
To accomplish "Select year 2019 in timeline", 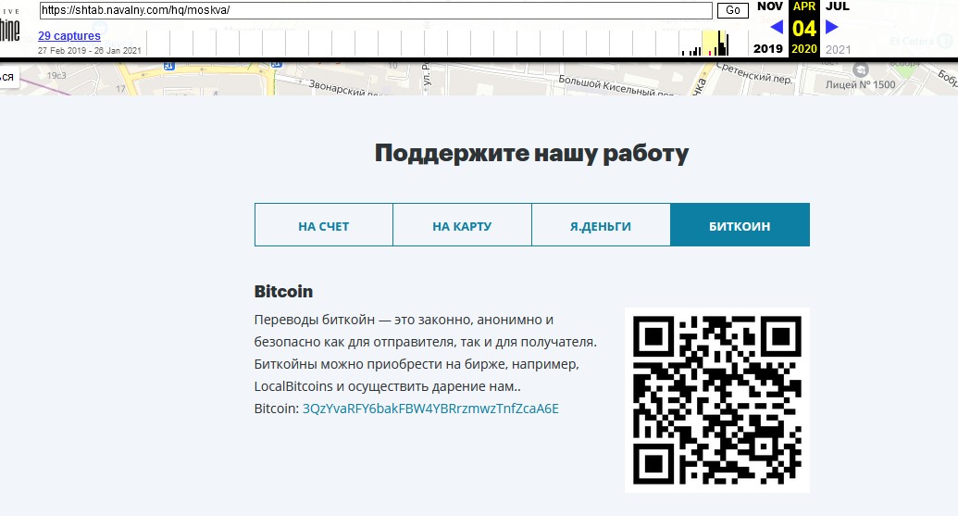I will pyautogui.click(x=768, y=49).
